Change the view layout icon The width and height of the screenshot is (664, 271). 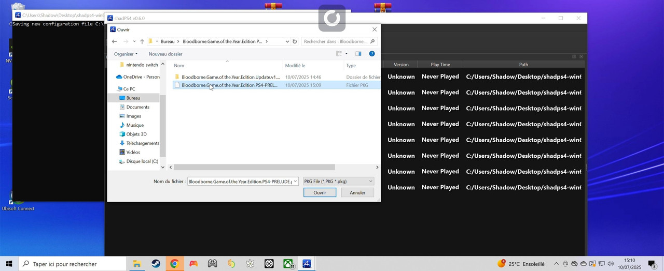339,54
